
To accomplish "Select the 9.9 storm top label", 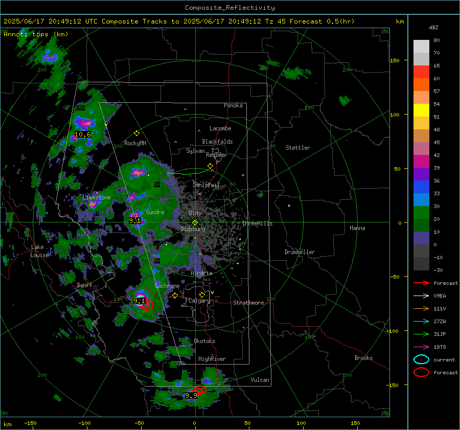I will point(191,396).
